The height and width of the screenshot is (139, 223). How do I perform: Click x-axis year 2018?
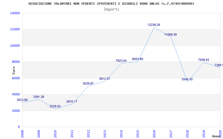187,134
